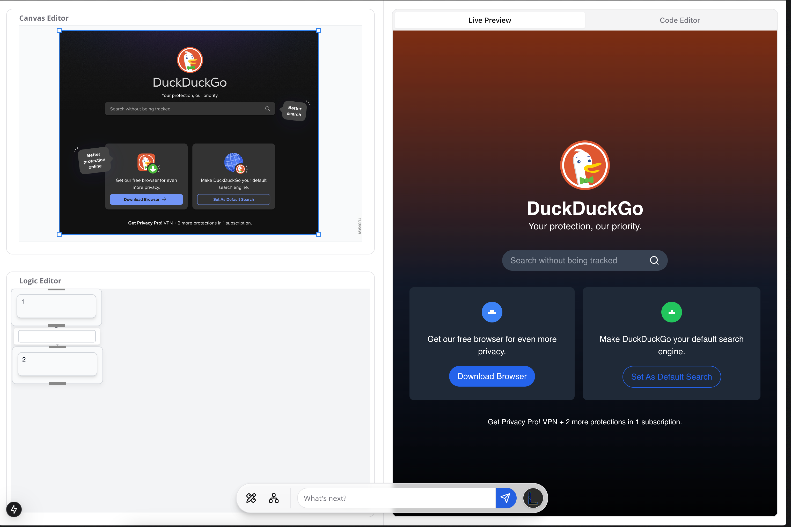791x527 pixels.
Task: Select the Live Preview tab
Action: click(489, 20)
